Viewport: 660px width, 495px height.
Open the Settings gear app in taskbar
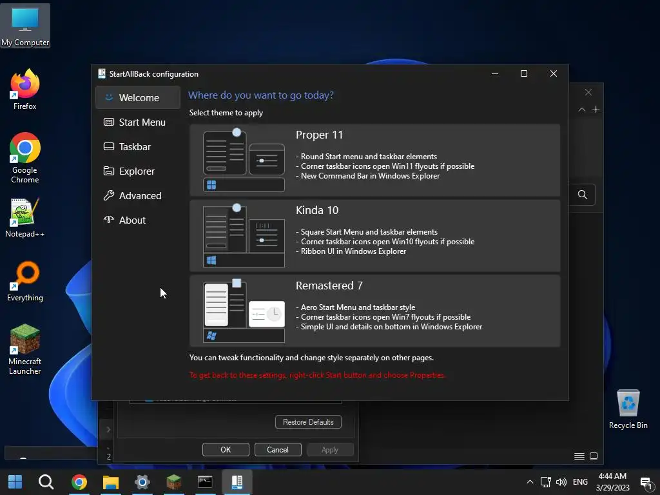point(142,482)
